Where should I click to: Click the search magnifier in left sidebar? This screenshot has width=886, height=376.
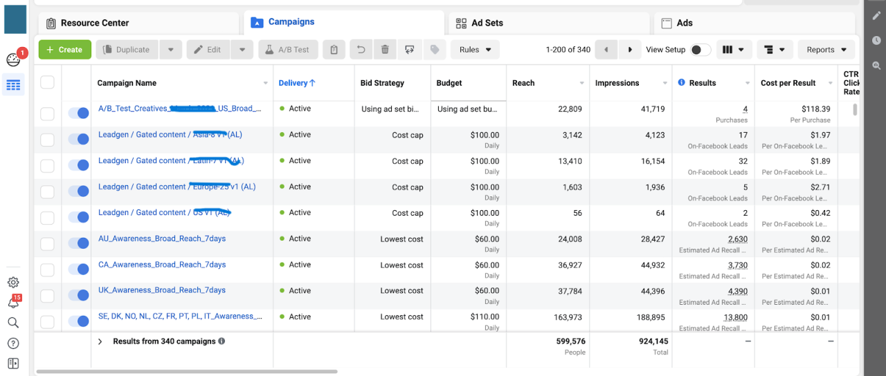tap(13, 323)
